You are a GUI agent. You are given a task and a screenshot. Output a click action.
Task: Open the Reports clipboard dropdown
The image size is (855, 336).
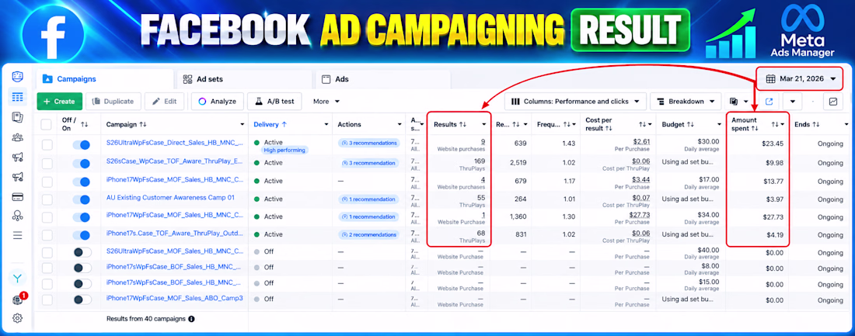739,102
